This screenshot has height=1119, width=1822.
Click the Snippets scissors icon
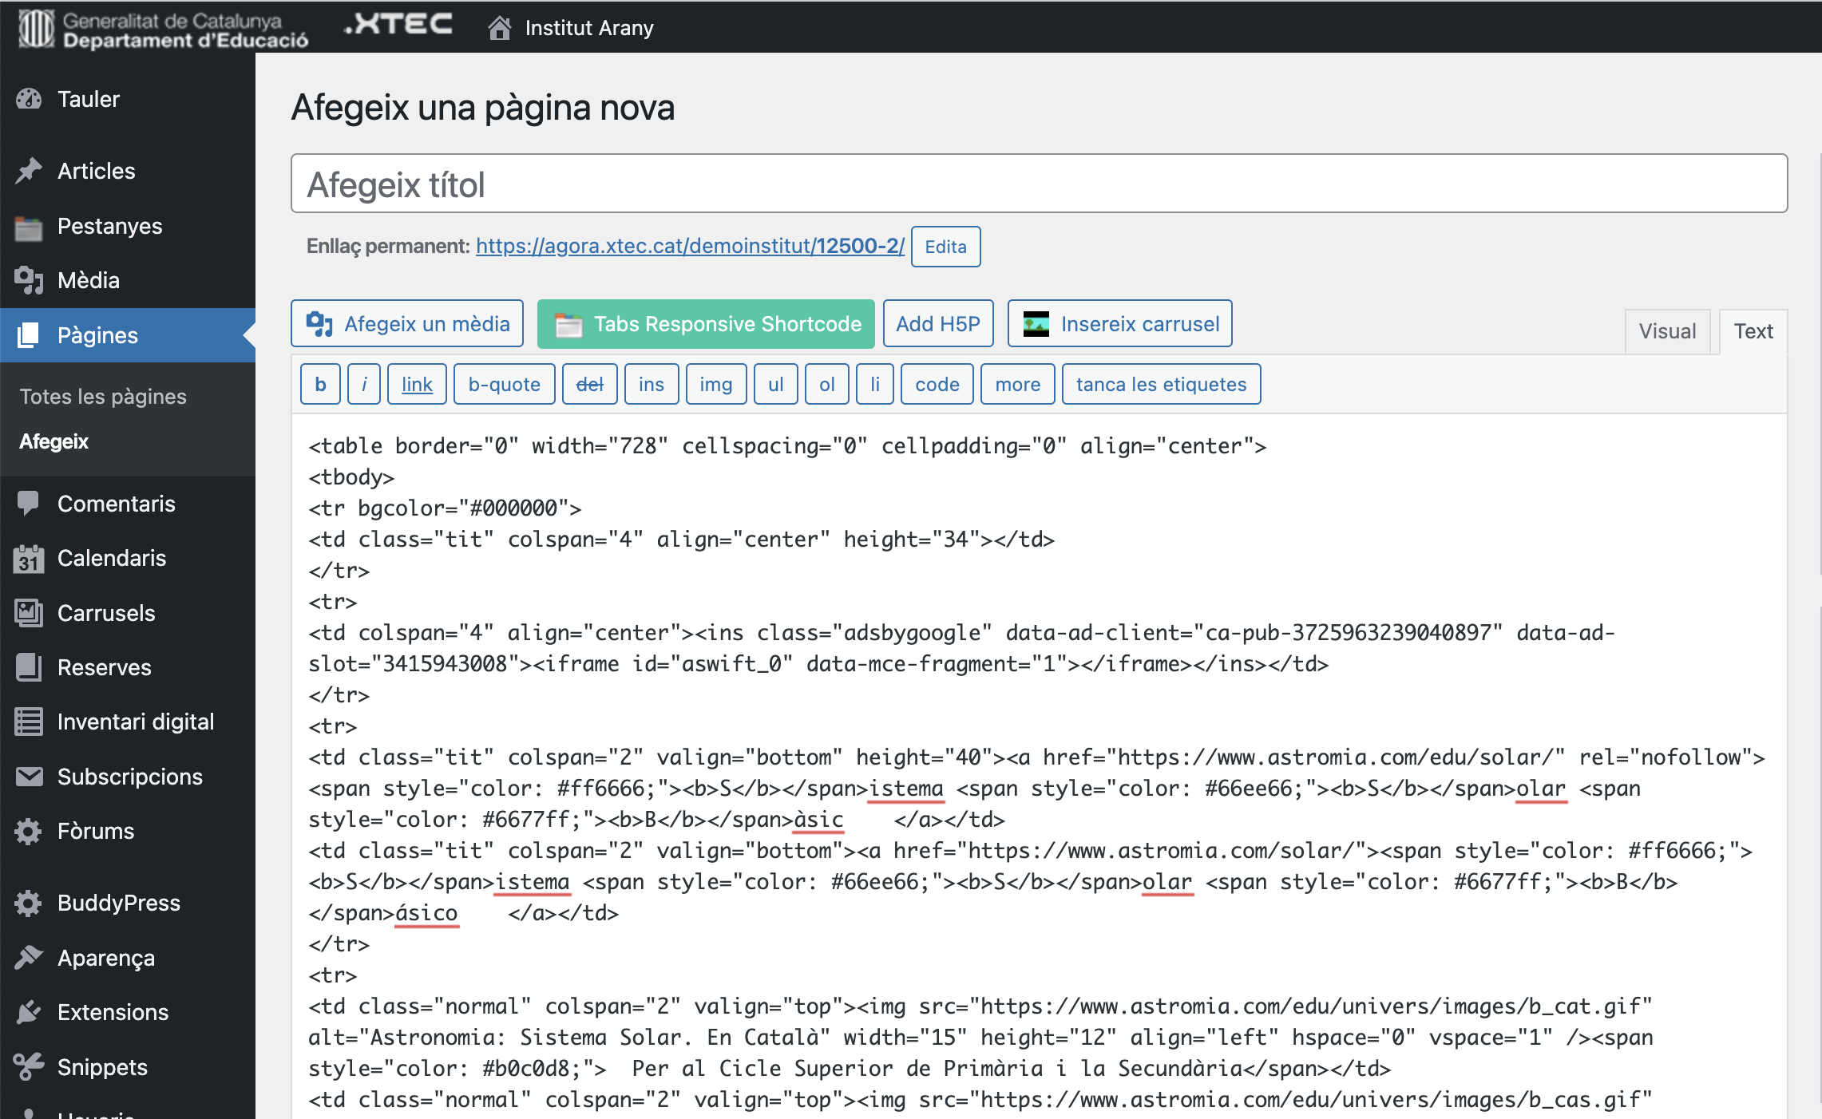tap(29, 1067)
